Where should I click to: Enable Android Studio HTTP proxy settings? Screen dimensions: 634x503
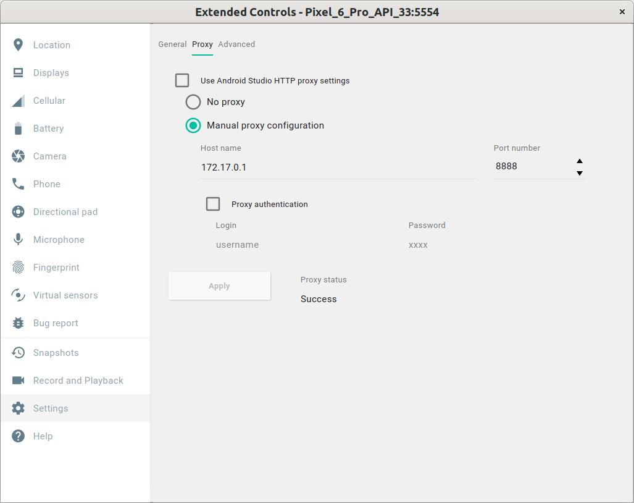coord(182,80)
